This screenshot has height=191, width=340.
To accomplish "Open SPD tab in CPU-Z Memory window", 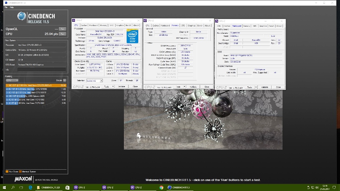I will (x=183, y=26).
